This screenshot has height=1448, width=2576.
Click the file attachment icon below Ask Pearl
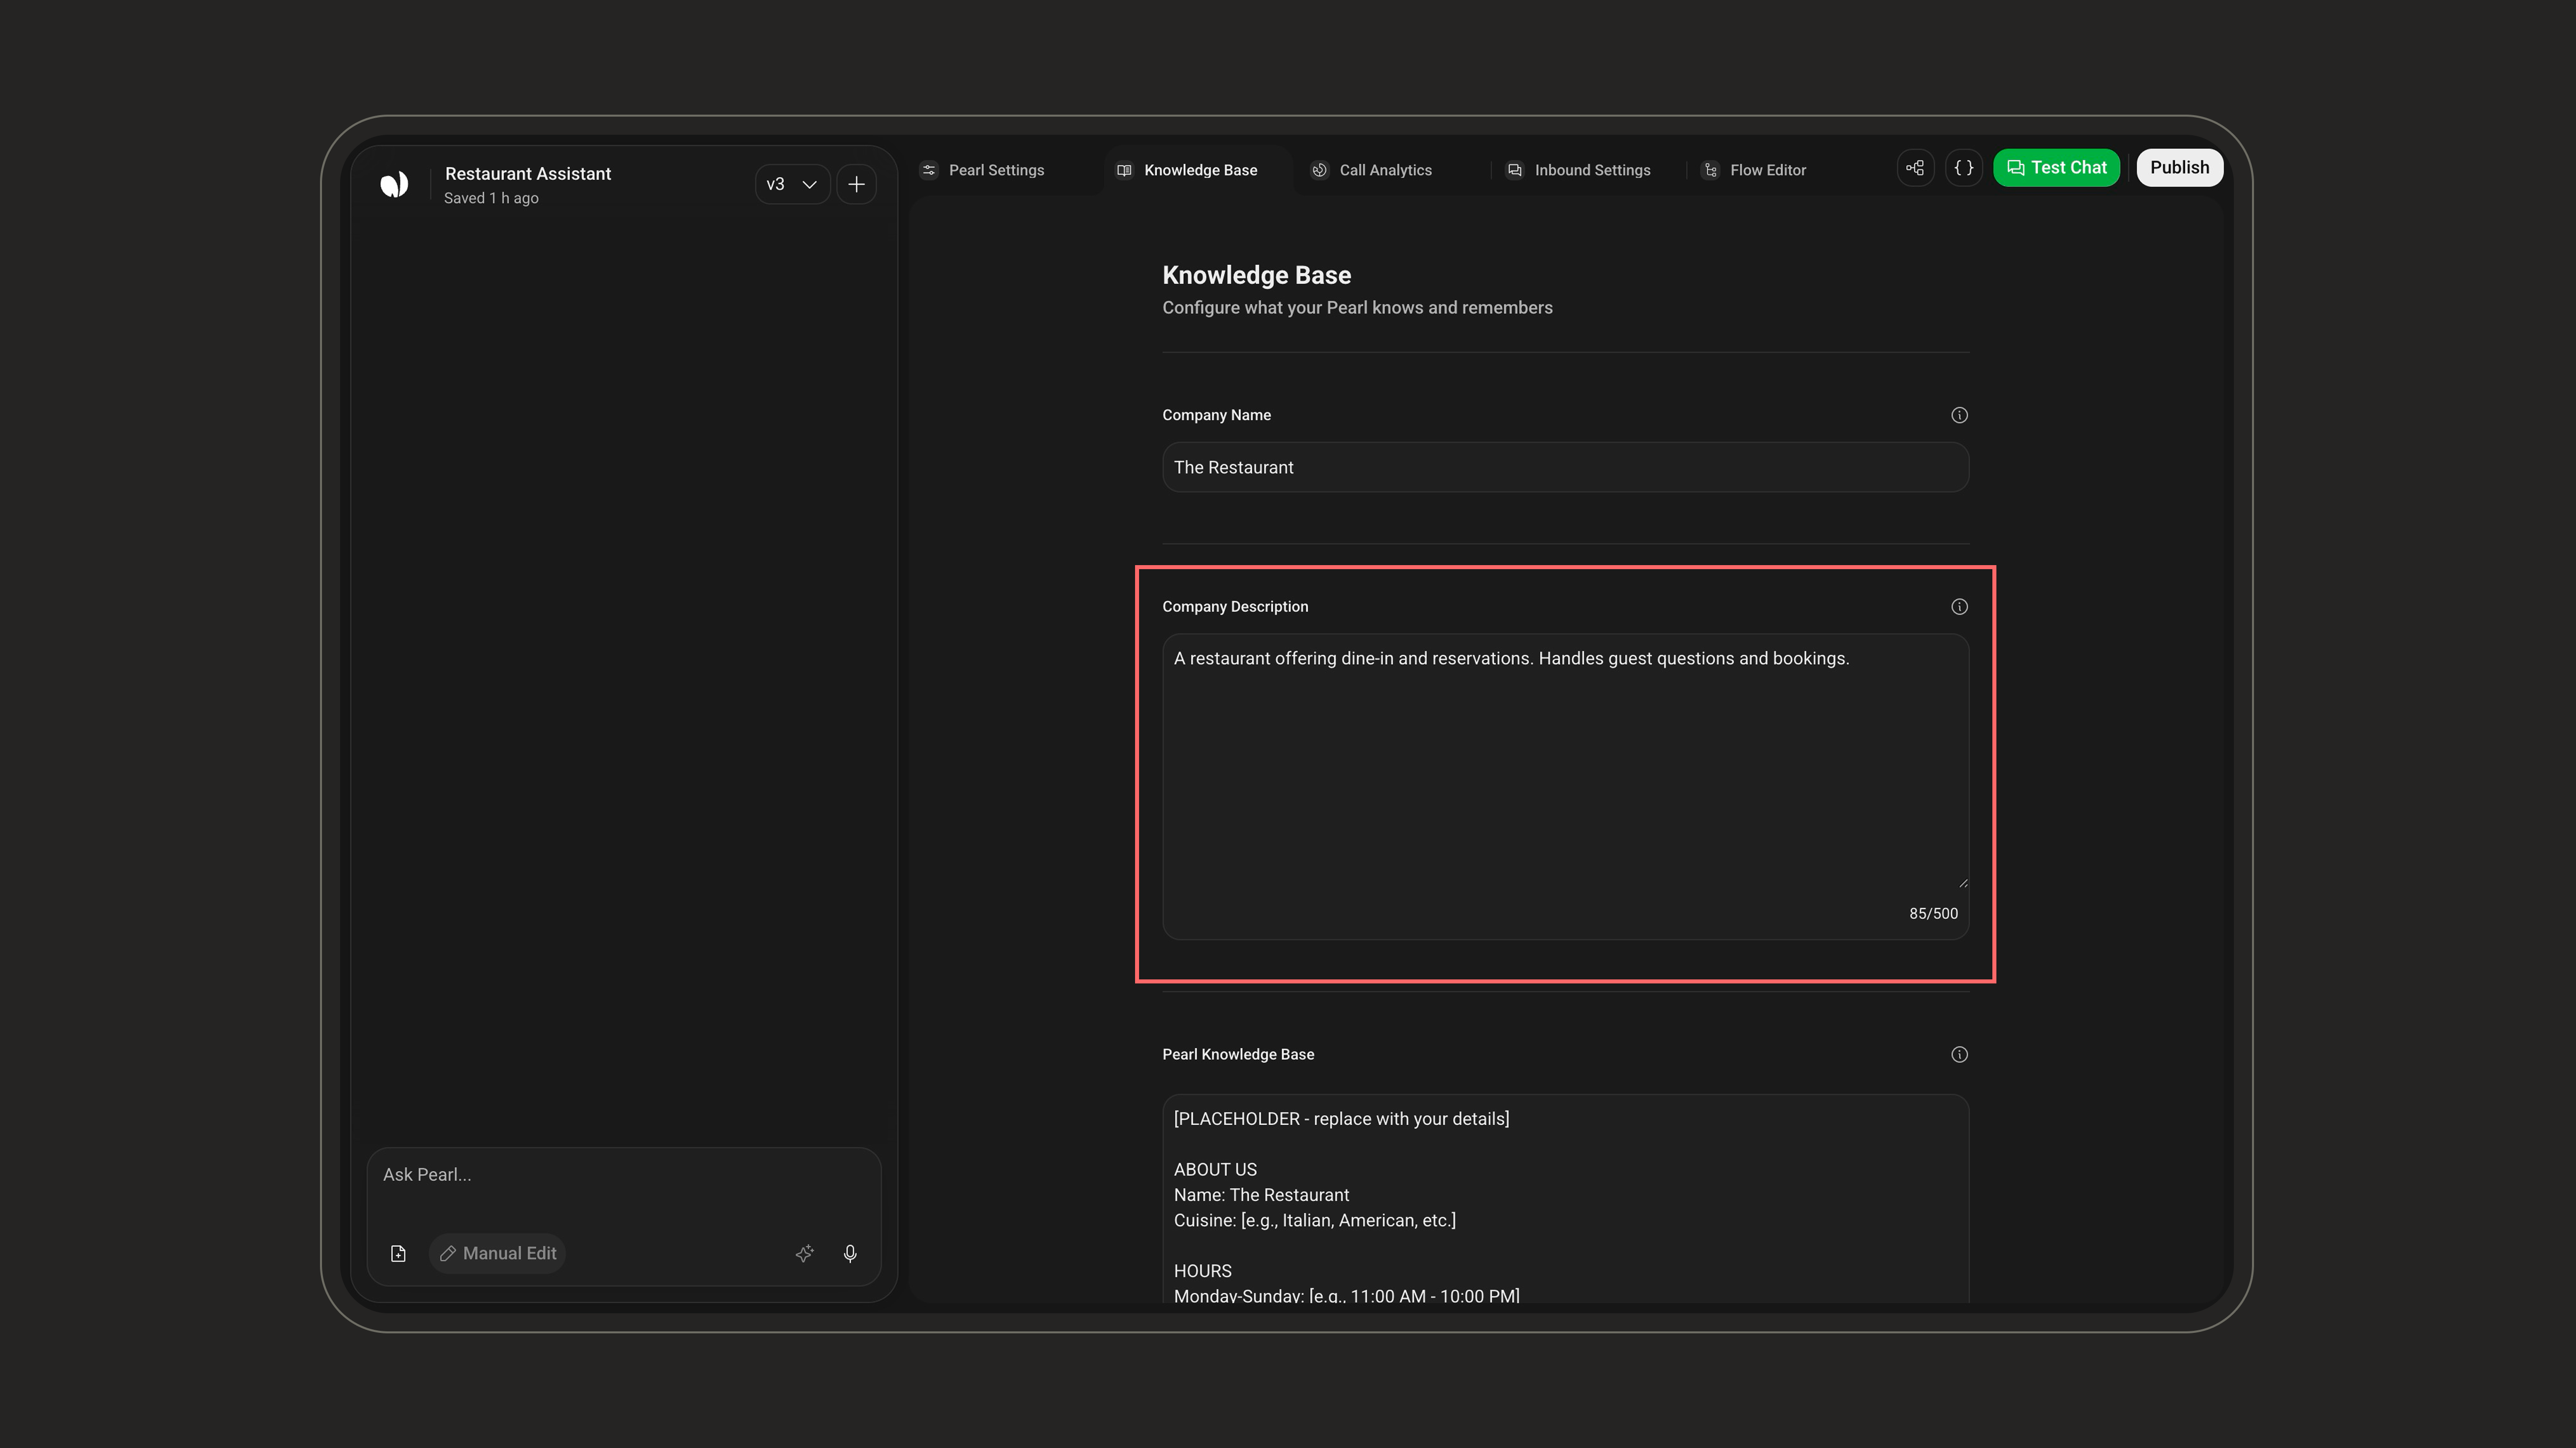click(398, 1253)
